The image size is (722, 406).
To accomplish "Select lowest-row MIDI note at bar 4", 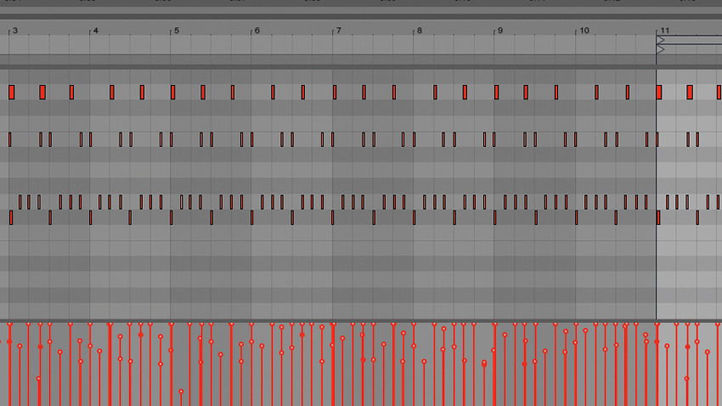I will (90, 217).
